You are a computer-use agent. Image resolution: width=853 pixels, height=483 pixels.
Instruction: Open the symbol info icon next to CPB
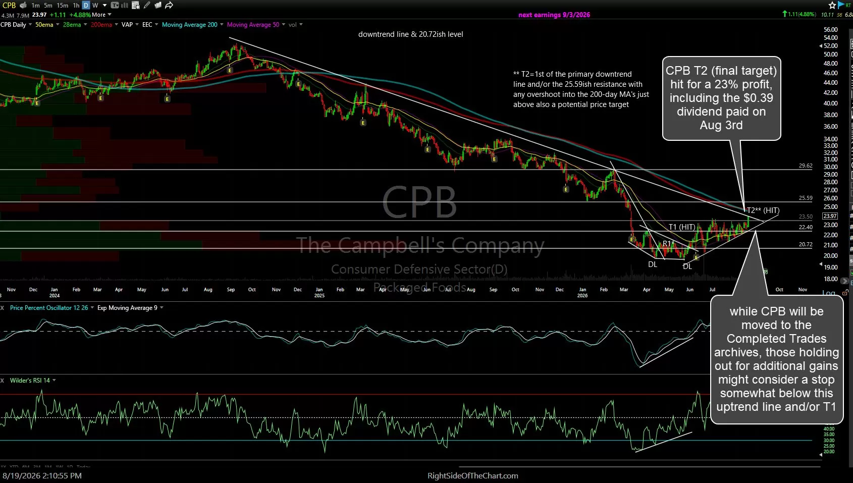tap(23, 5)
